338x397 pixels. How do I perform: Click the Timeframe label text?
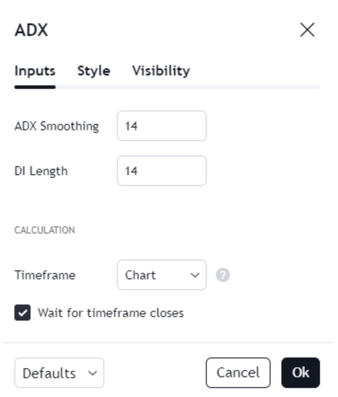click(45, 275)
